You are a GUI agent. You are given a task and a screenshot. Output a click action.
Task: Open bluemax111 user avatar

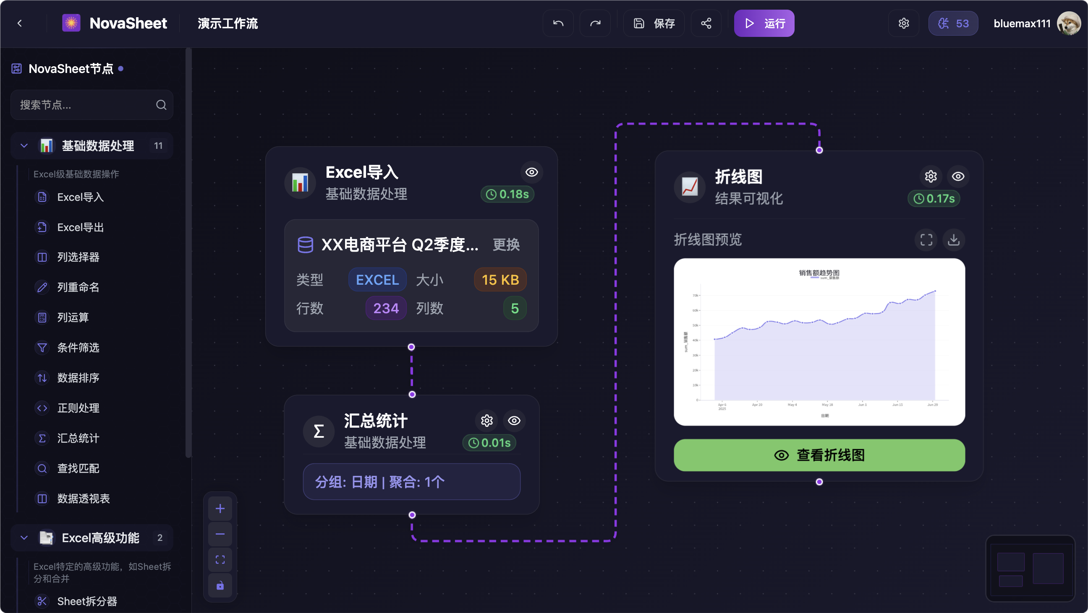pyautogui.click(x=1069, y=23)
